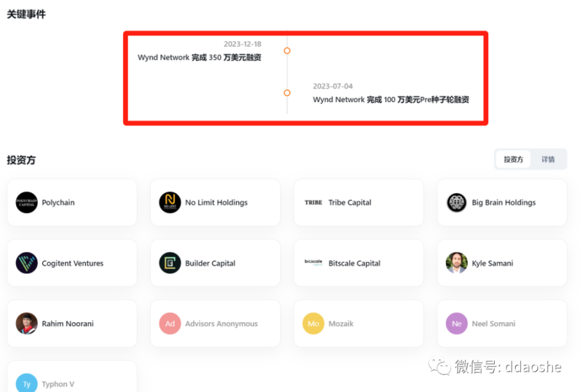Click the Big Brain Holdings logo icon
580x392 pixels.
click(456, 202)
